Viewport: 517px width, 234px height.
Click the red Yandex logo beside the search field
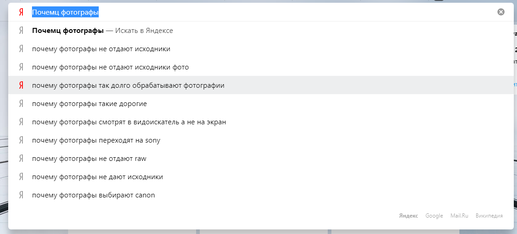pos(21,12)
